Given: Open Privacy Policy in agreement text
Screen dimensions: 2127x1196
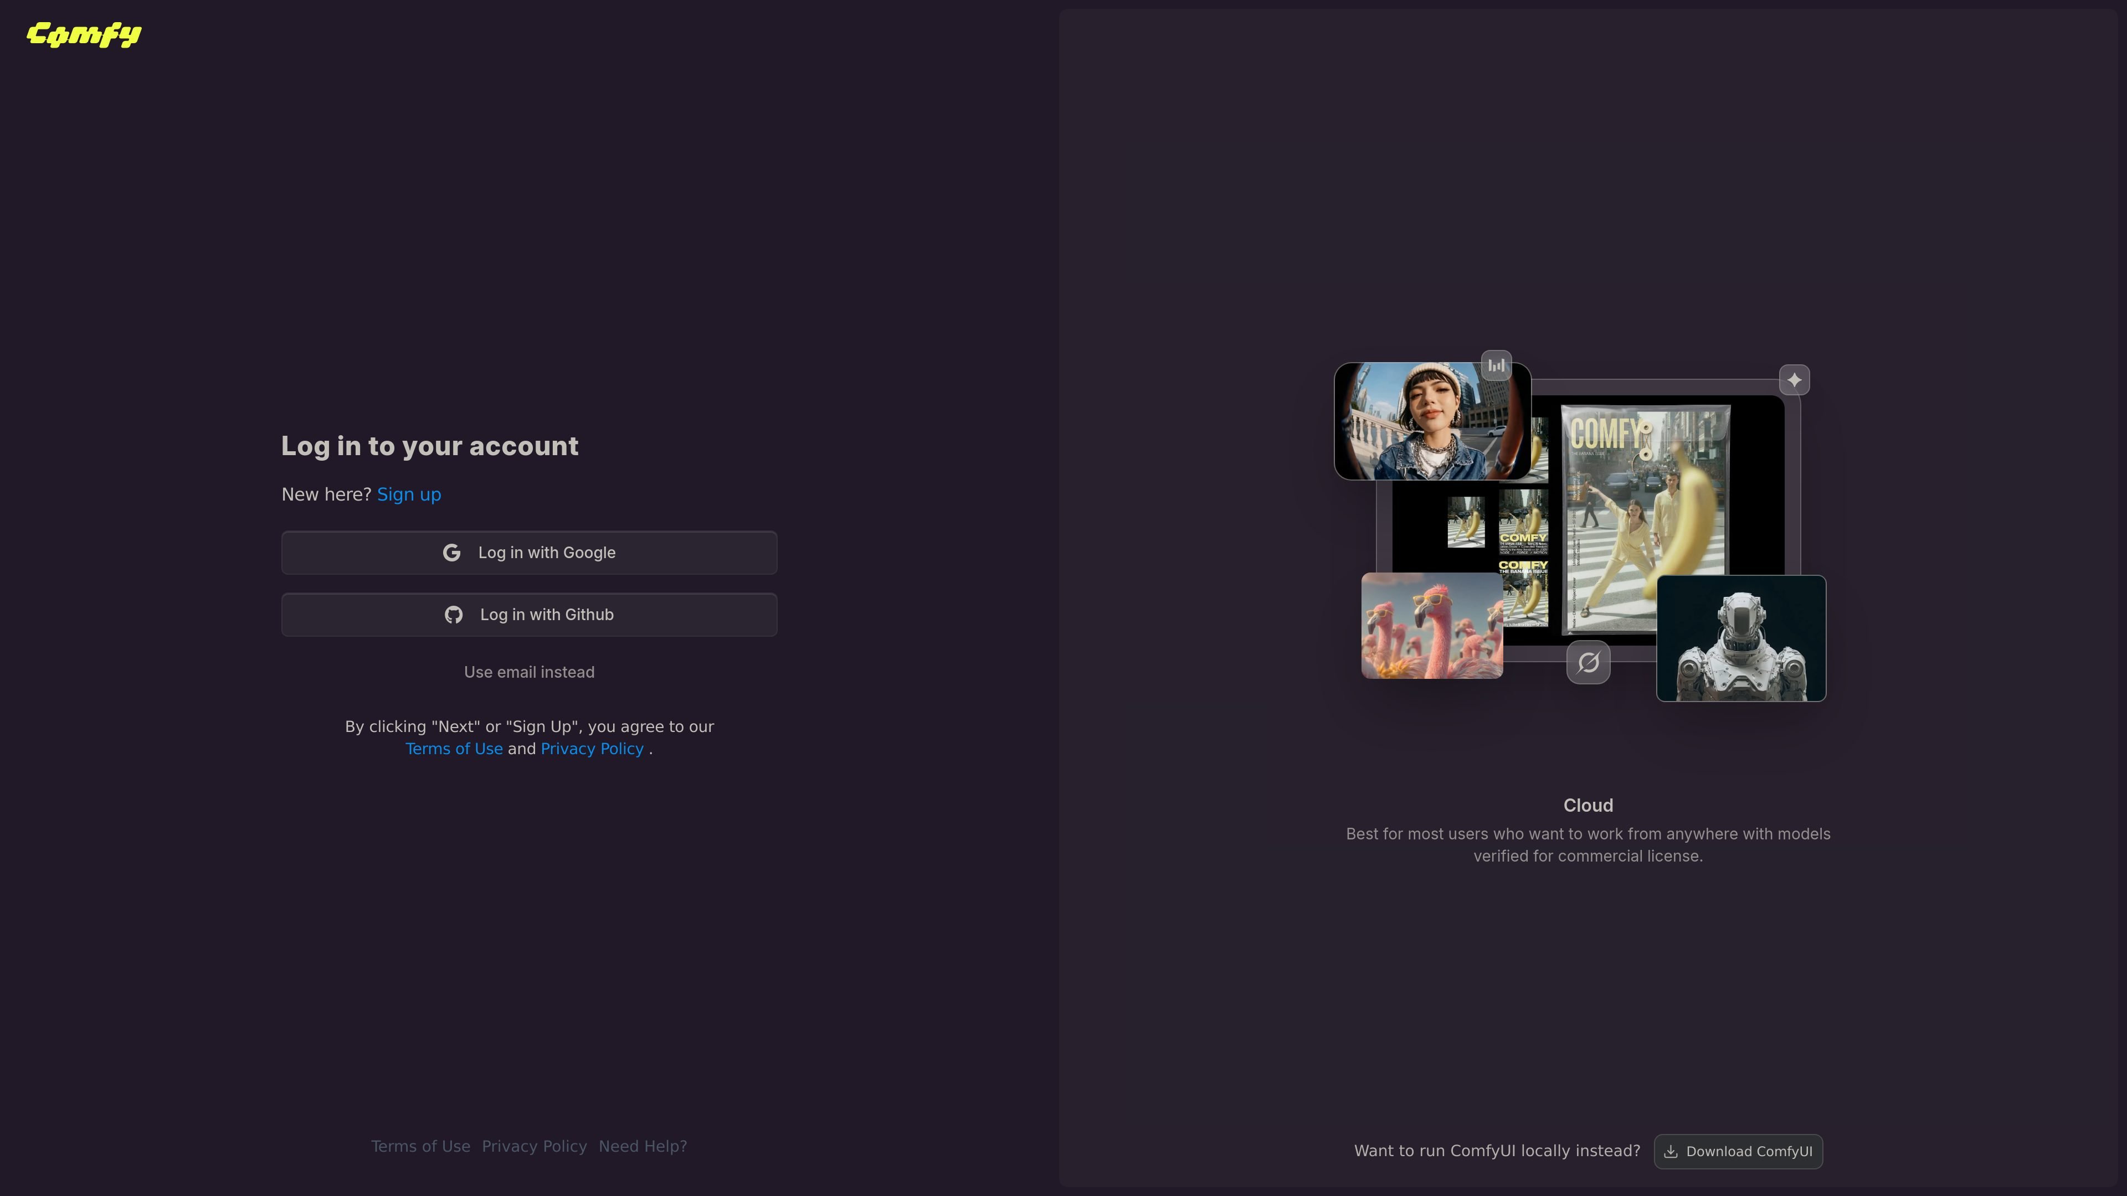Looking at the screenshot, I should (592, 749).
